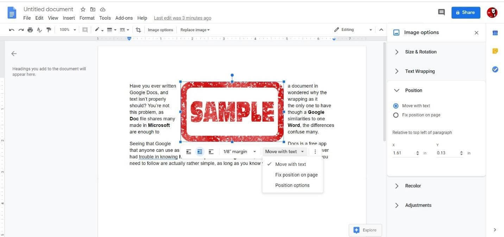Open the 1/8" margin dropdown
The height and width of the screenshot is (237, 504).
tap(240, 152)
